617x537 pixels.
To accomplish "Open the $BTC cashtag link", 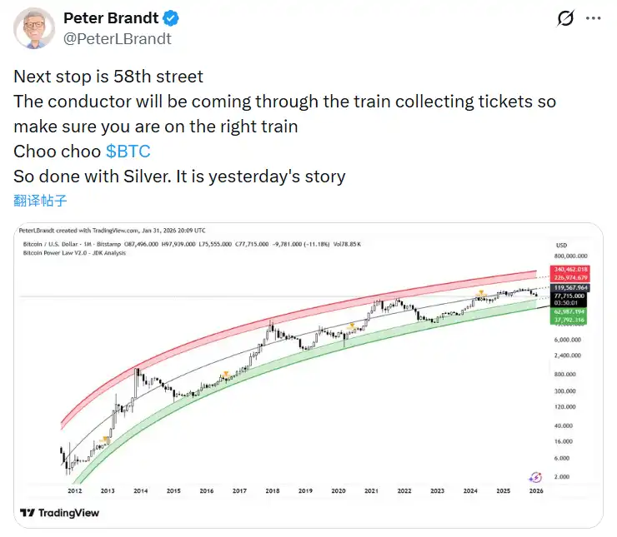I will click(128, 152).
